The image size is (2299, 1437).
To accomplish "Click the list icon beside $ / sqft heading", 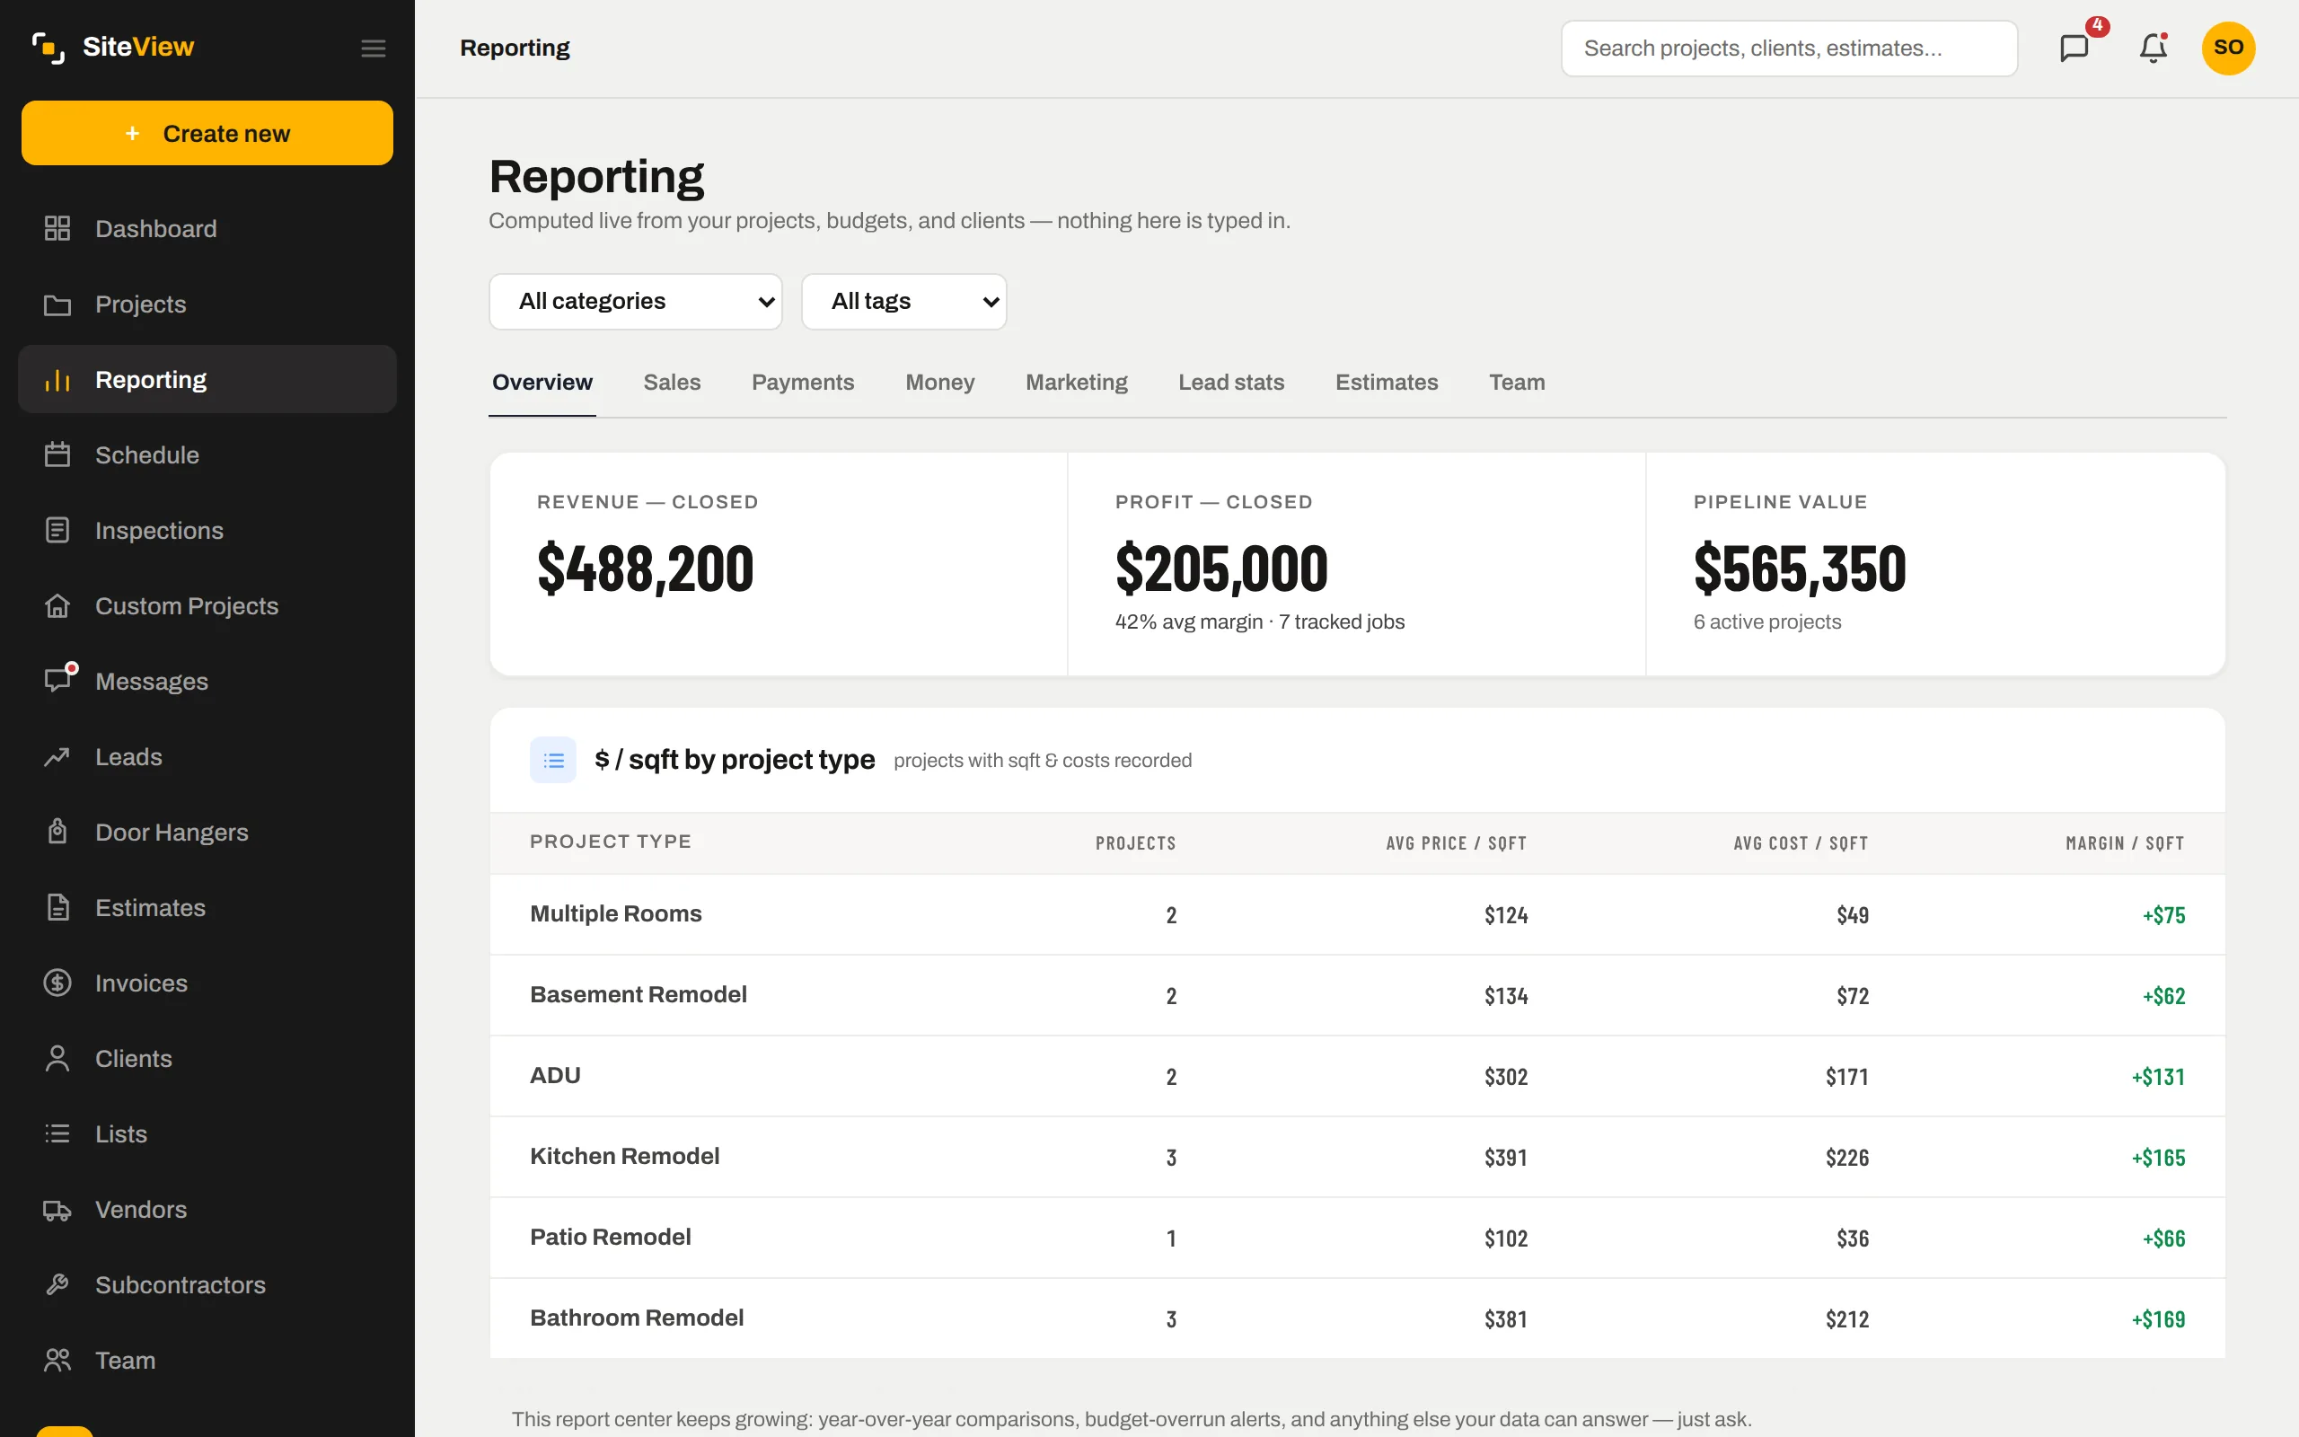I will tap(553, 760).
